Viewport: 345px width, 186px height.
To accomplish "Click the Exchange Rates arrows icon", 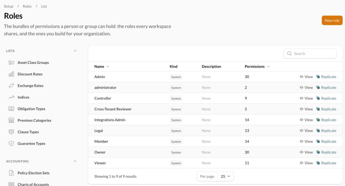I will point(11,86).
